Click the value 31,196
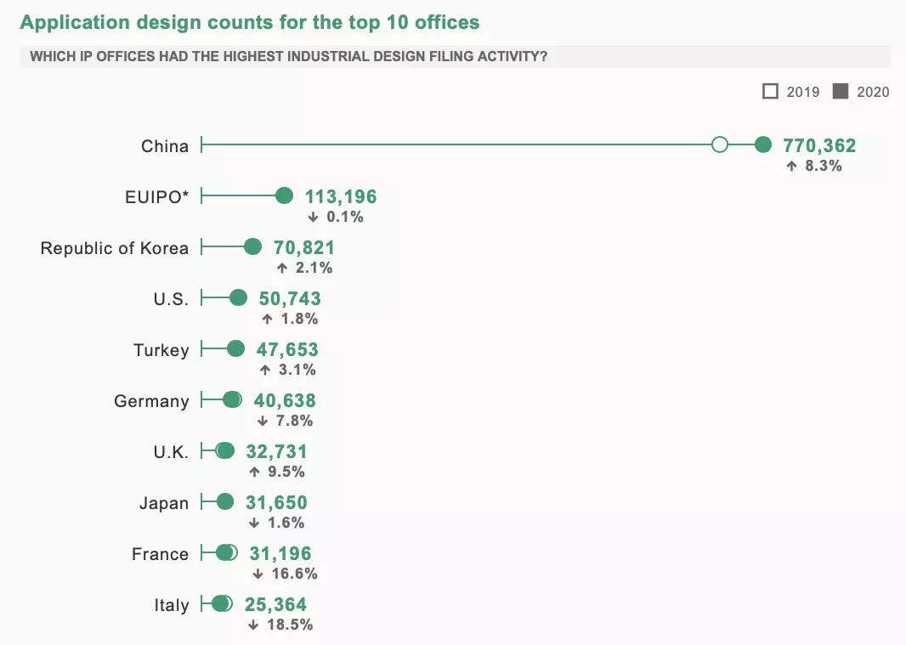The image size is (906, 645). [280, 554]
